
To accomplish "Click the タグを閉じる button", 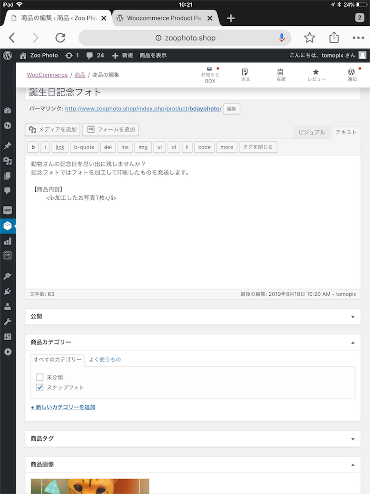I will pos(258,147).
